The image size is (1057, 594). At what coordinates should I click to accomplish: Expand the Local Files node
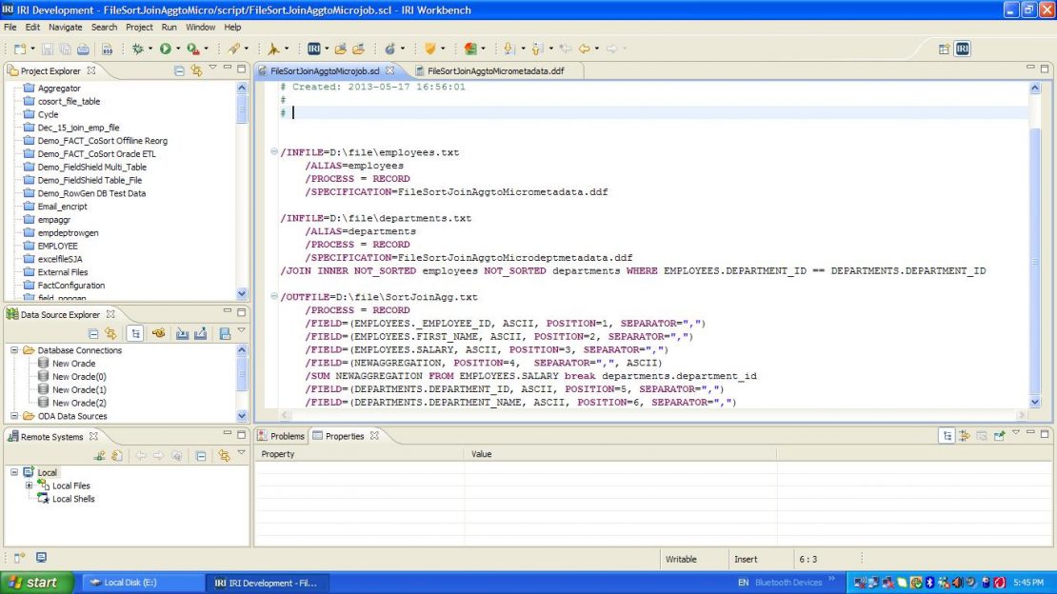pyautogui.click(x=29, y=485)
